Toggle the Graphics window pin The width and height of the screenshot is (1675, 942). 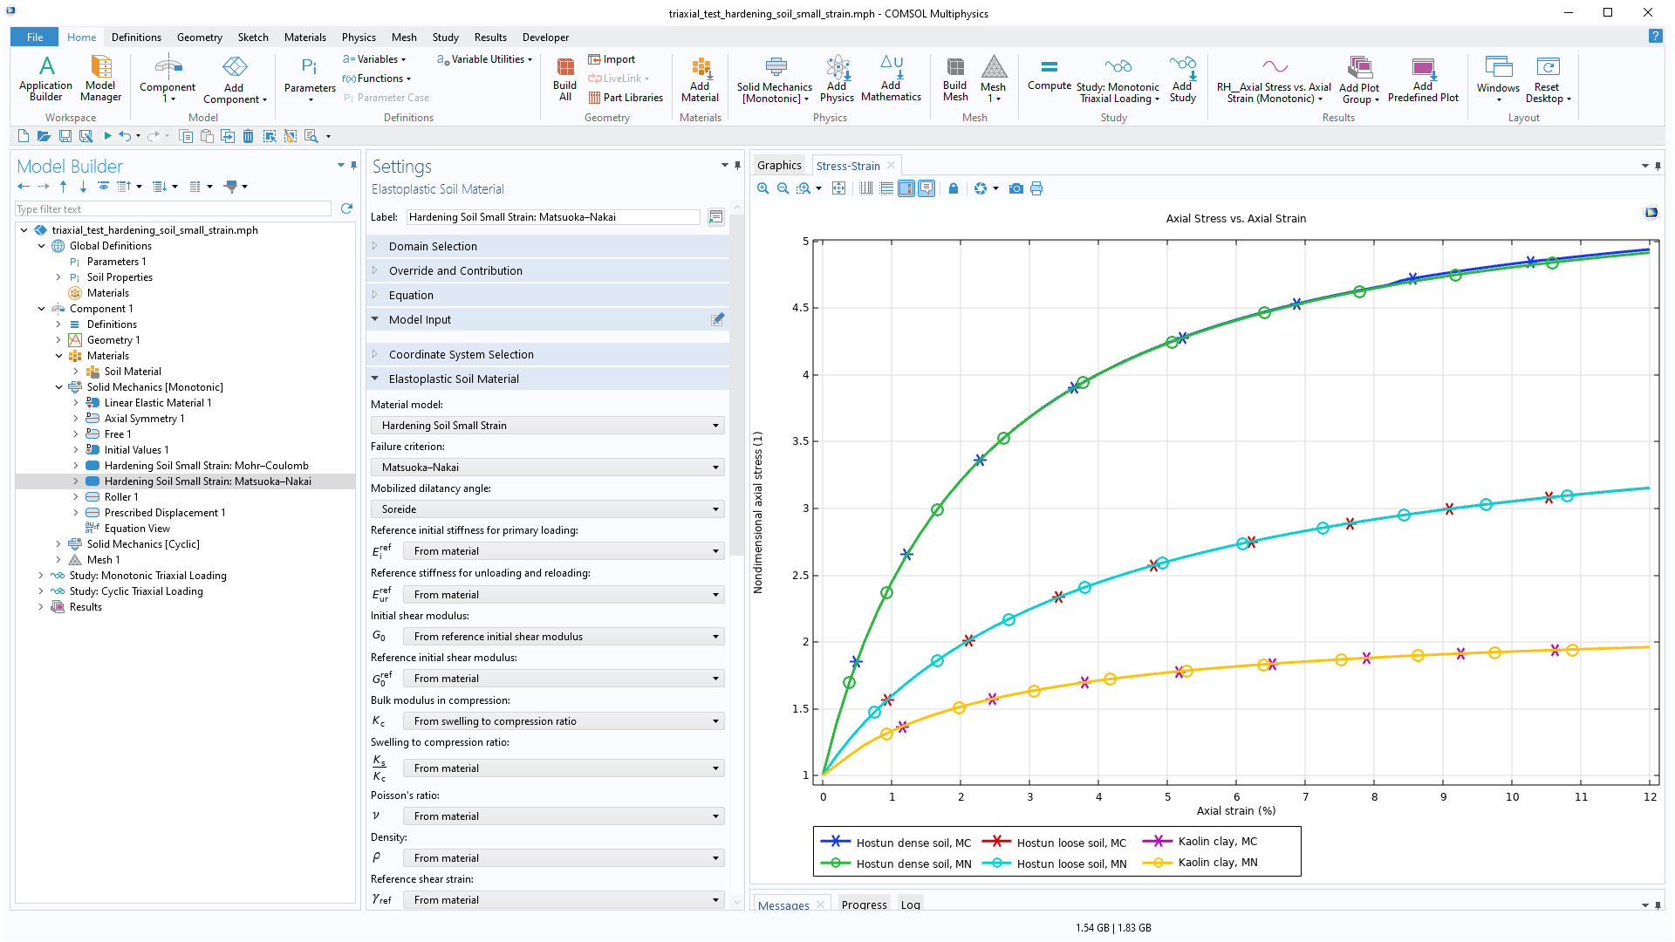click(1658, 166)
